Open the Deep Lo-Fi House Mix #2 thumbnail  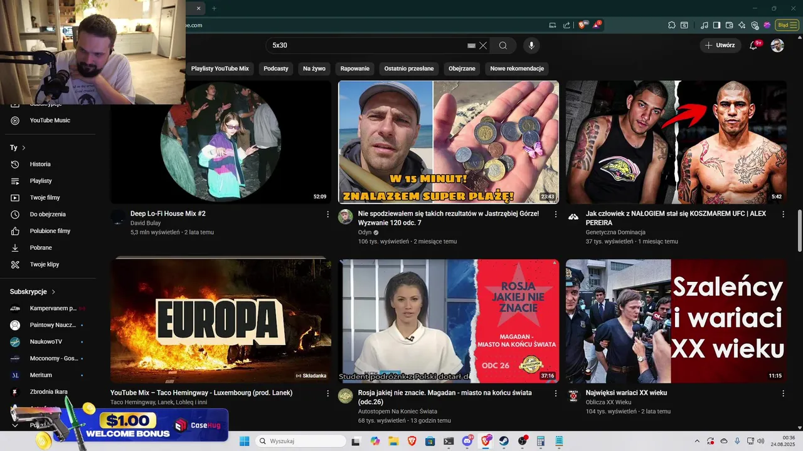221,142
